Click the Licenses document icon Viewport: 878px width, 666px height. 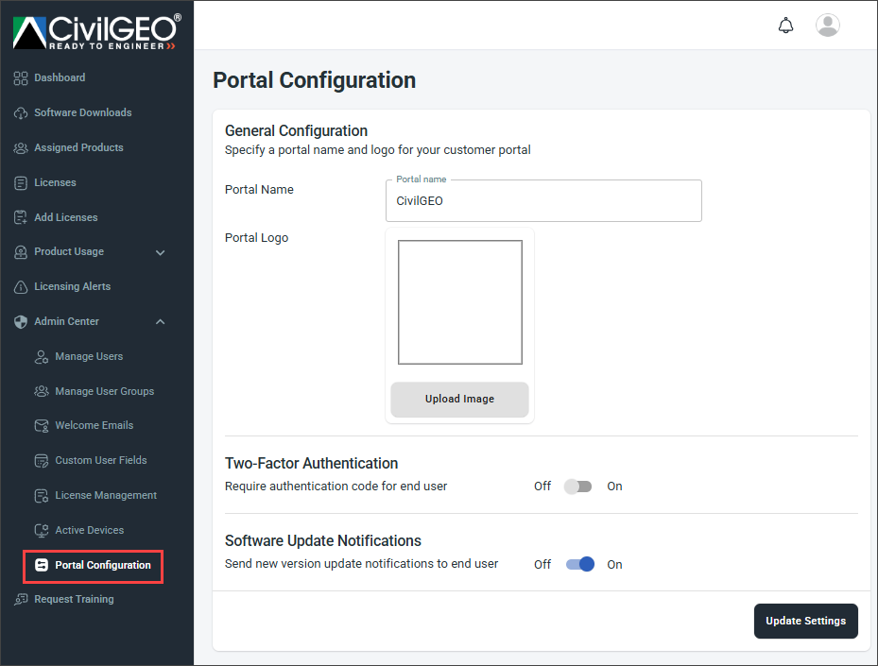point(21,183)
